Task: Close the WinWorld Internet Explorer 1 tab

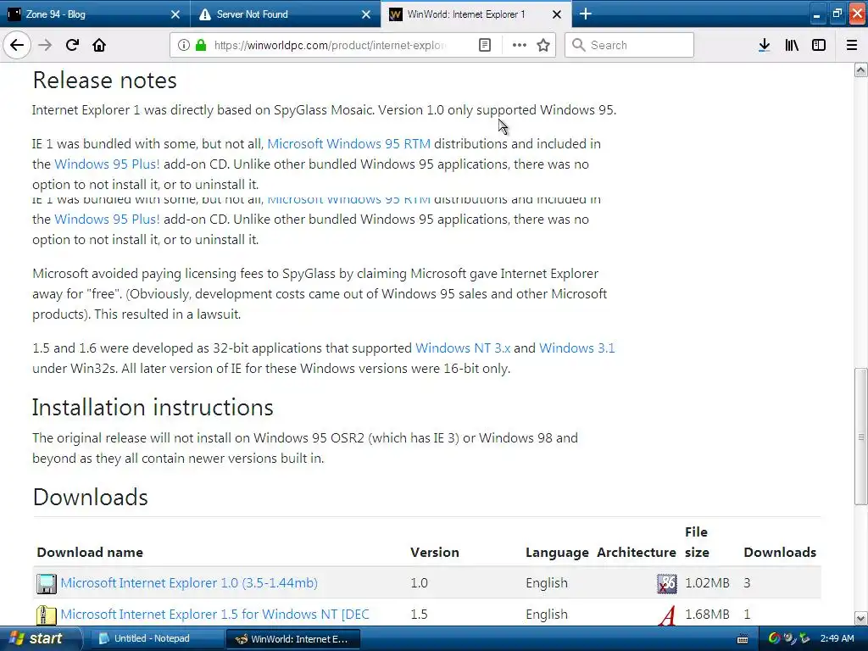Action: tap(557, 14)
